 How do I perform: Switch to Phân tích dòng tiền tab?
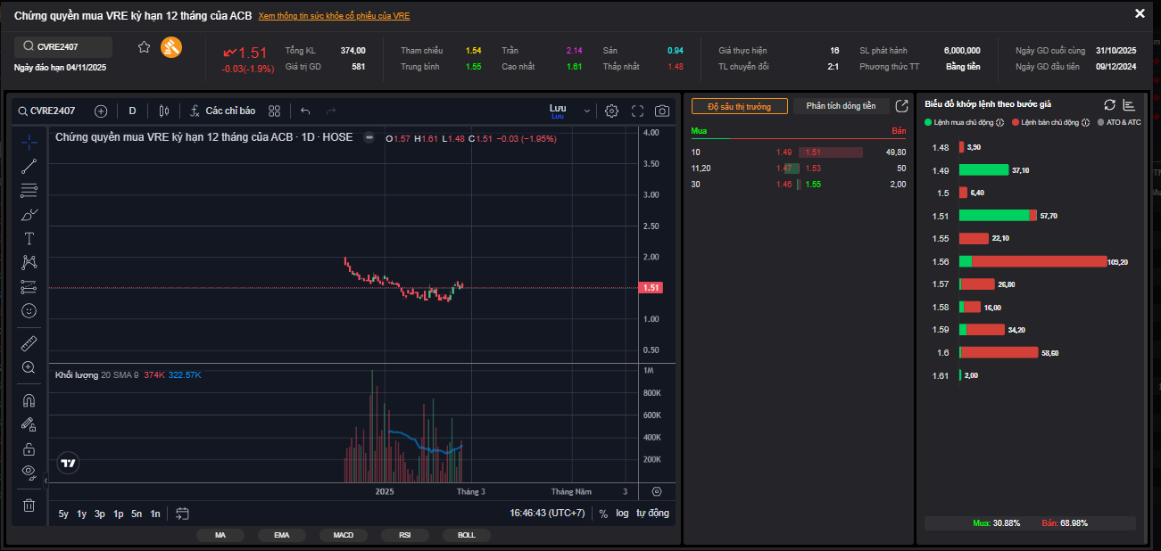pos(841,106)
